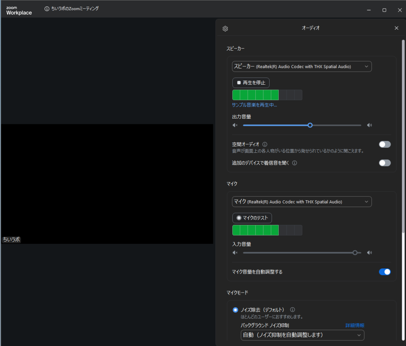The width and height of the screenshot is (406, 346).
Task: Click the 入力音量 label
Action: click(241, 244)
